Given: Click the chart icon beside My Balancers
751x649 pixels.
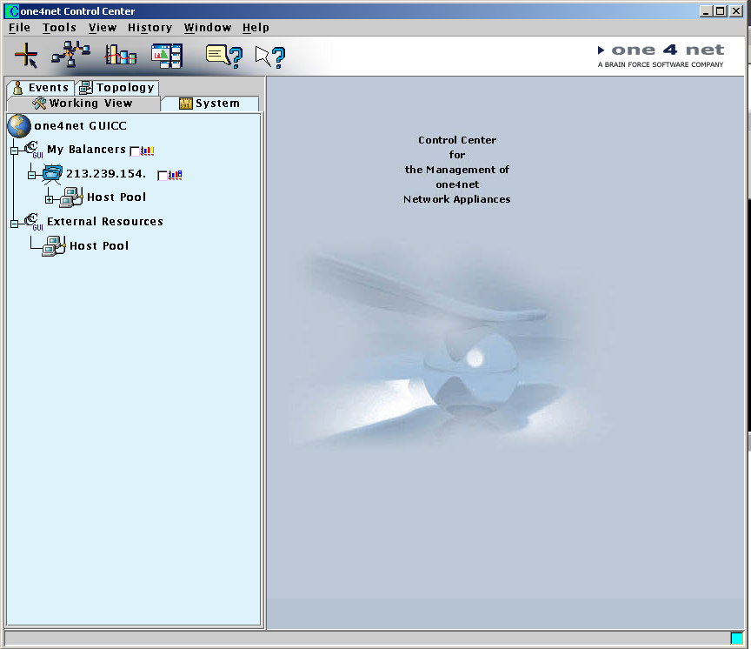Looking at the screenshot, I should point(147,151).
